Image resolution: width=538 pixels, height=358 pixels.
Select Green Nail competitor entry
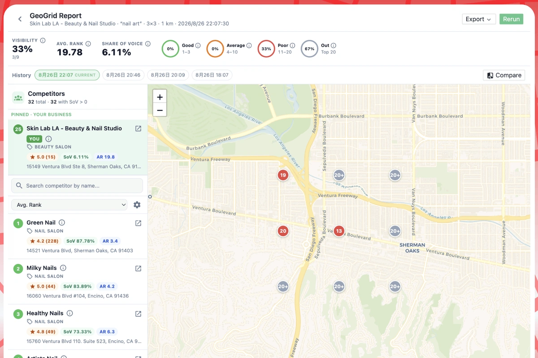coord(78,236)
